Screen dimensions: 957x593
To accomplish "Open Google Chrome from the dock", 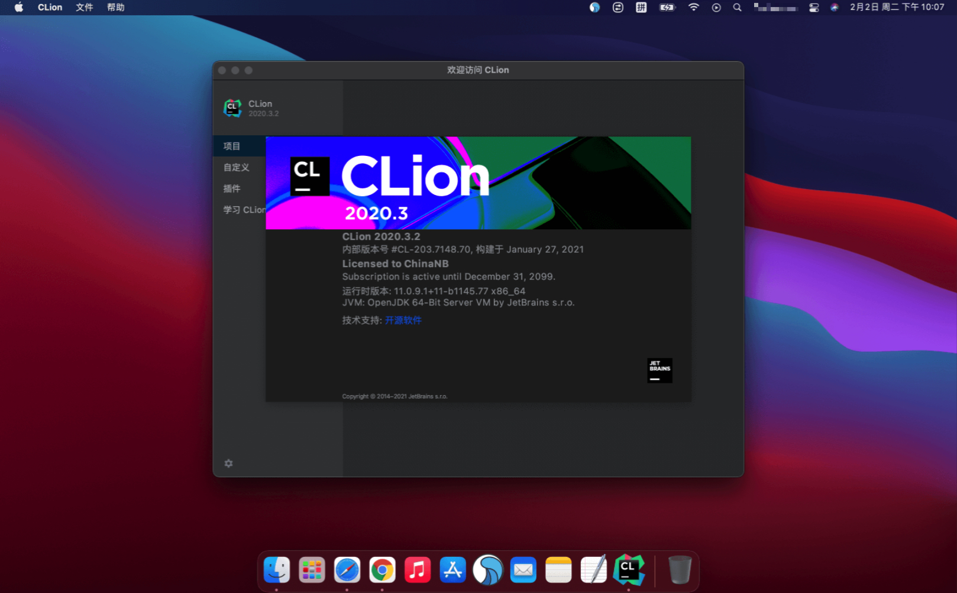I will pyautogui.click(x=382, y=570).
